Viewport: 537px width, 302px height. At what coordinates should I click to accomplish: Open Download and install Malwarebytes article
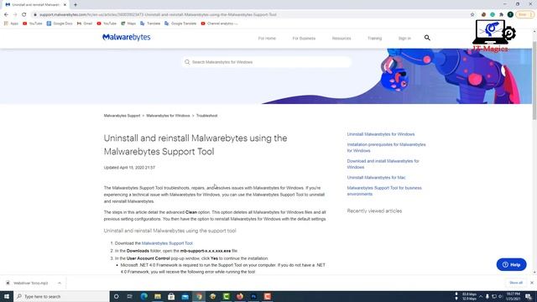[x=383, y=164]
